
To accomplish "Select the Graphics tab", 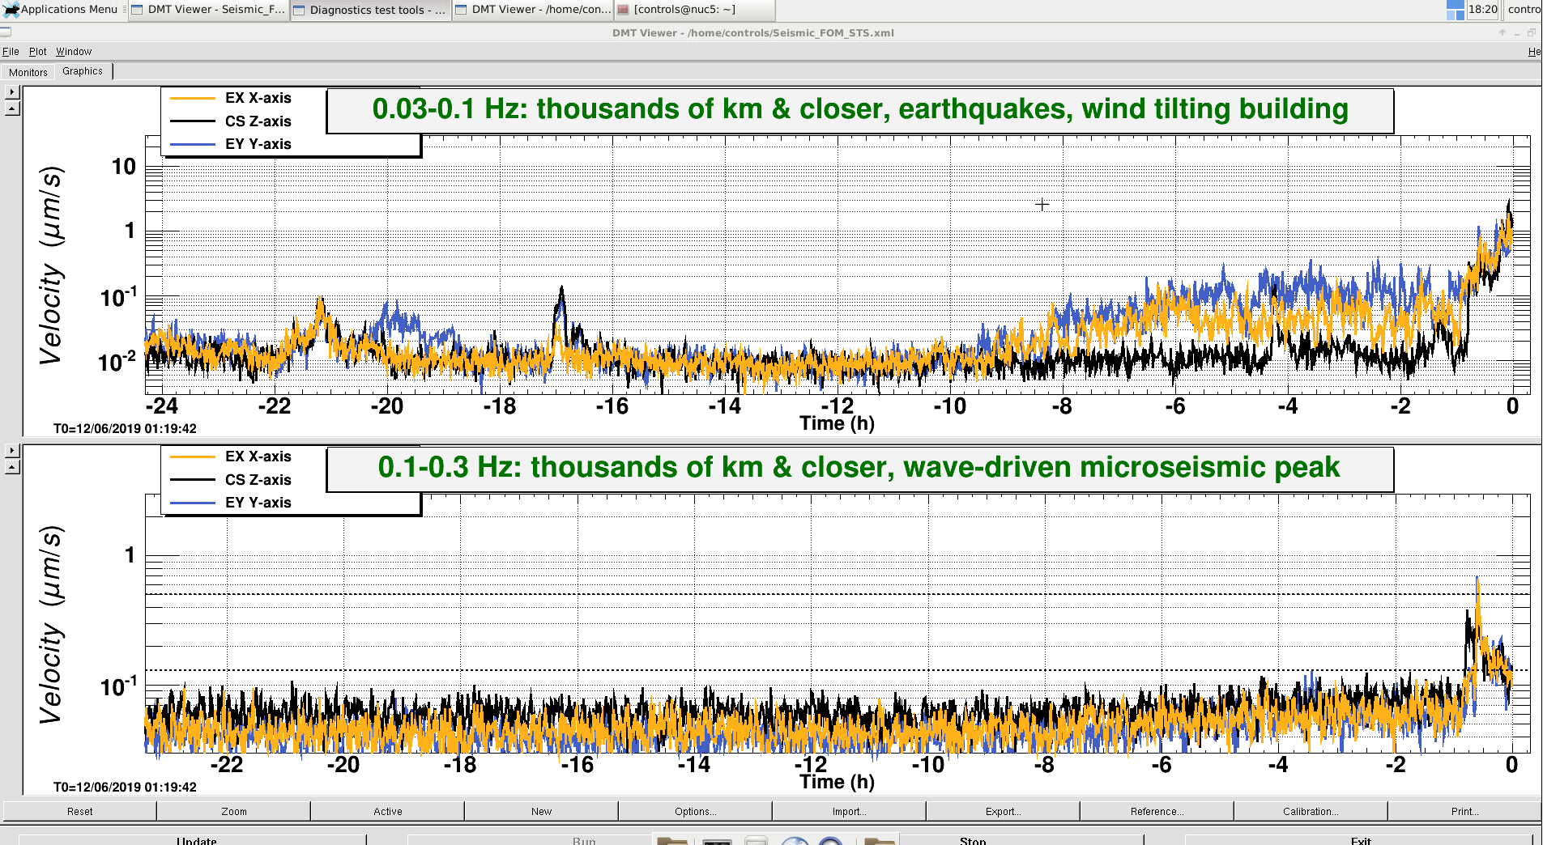I will click(x=83, y=71).
